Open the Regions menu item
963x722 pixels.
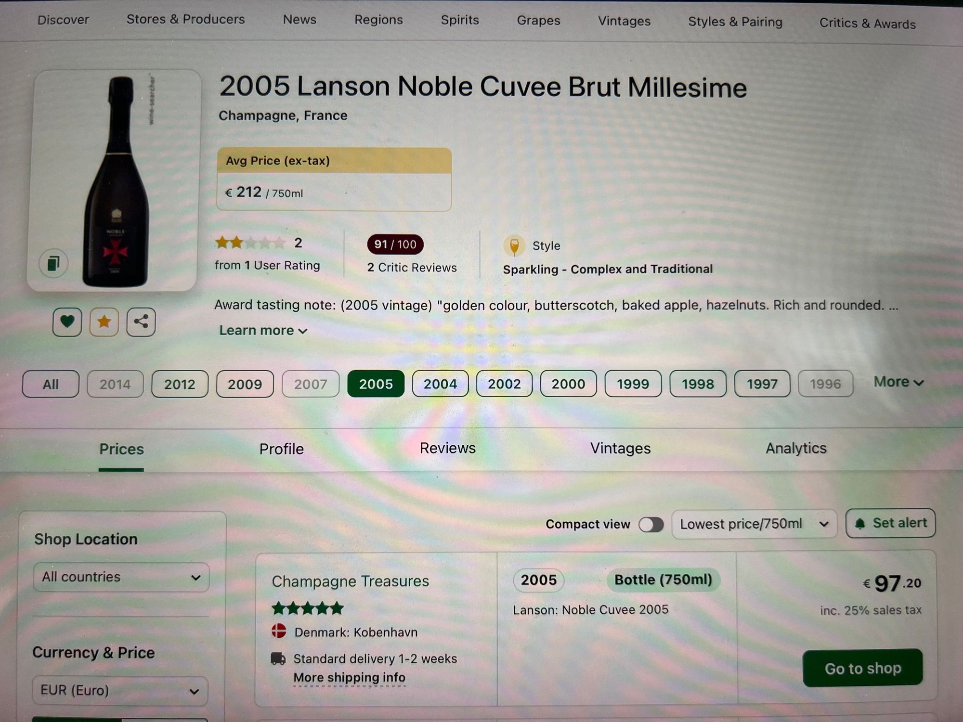pyautogui.click(x=378, y=20)
